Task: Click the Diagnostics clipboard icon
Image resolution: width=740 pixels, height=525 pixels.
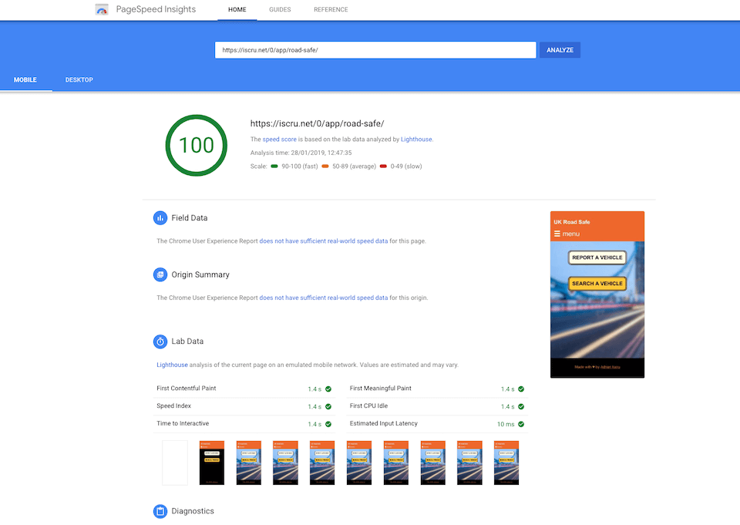Action: (x=160, y=511)
